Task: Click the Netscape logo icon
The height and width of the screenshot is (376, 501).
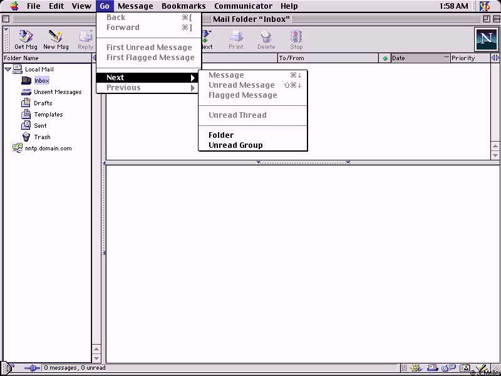Action: pyautogui.click(x=486, y=39)
